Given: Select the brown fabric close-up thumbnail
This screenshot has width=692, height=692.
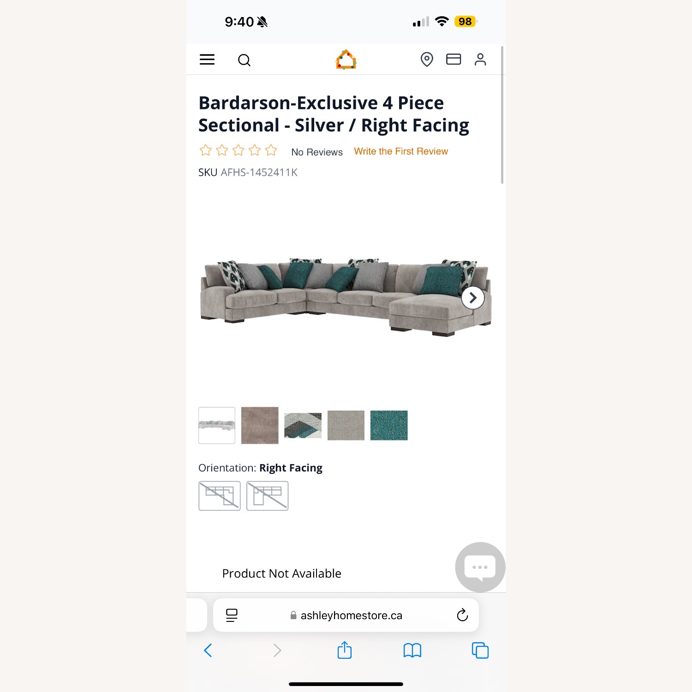Looking at the screenshot, I should [x=260, y=425].
